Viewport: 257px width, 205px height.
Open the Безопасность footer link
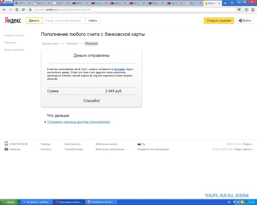pos(73,144)
